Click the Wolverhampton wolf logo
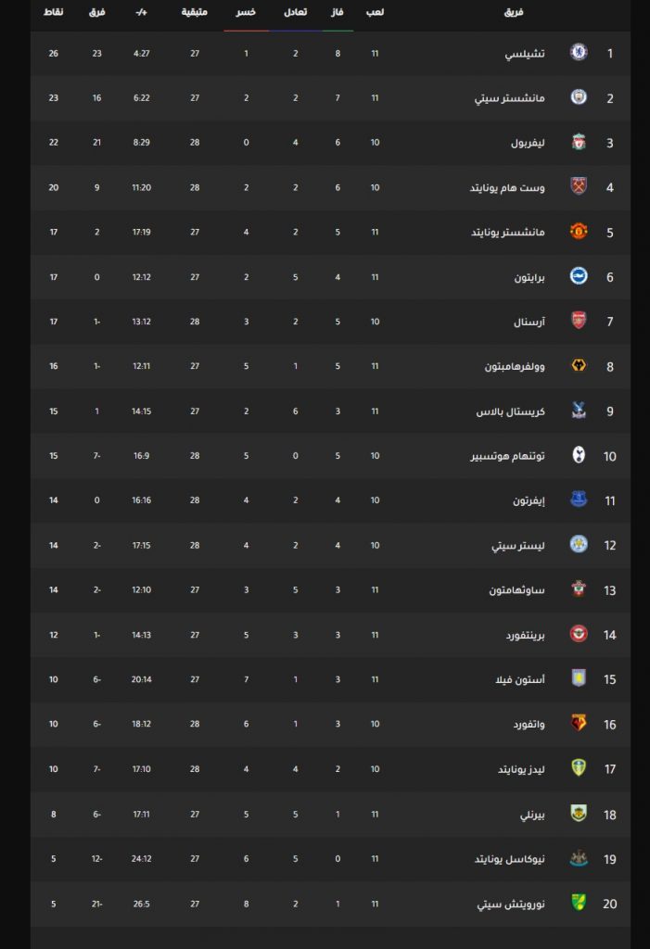 click(579, 366)
